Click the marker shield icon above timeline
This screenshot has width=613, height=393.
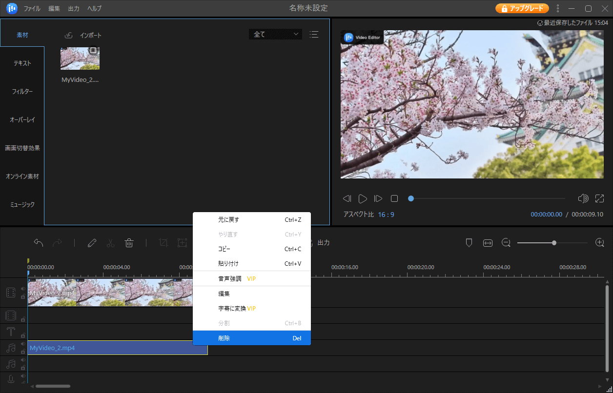click(469, 243)
